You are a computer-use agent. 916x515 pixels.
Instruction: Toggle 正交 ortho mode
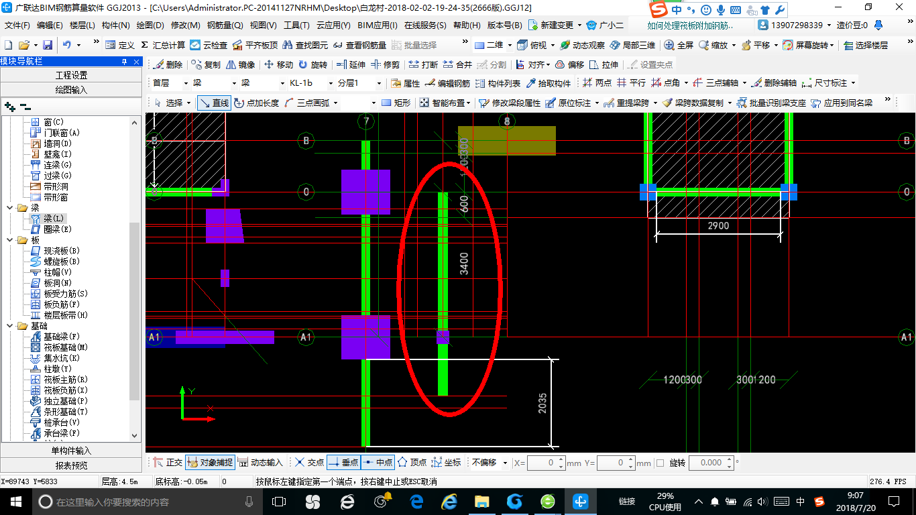pyautogui.click(x=168, y=463)
